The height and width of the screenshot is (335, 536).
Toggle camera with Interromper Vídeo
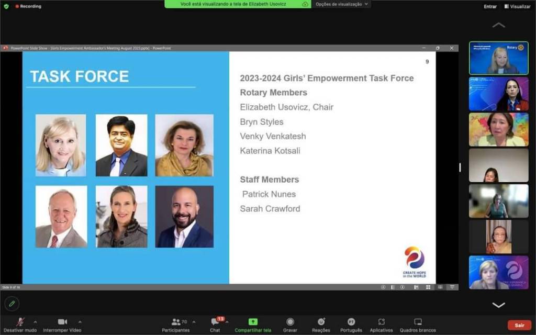click(x=62, y=322)
